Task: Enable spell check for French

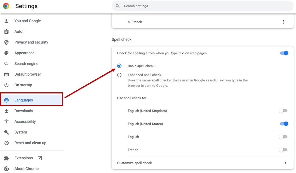Action: pyautogui.click(x=283, y=150)
